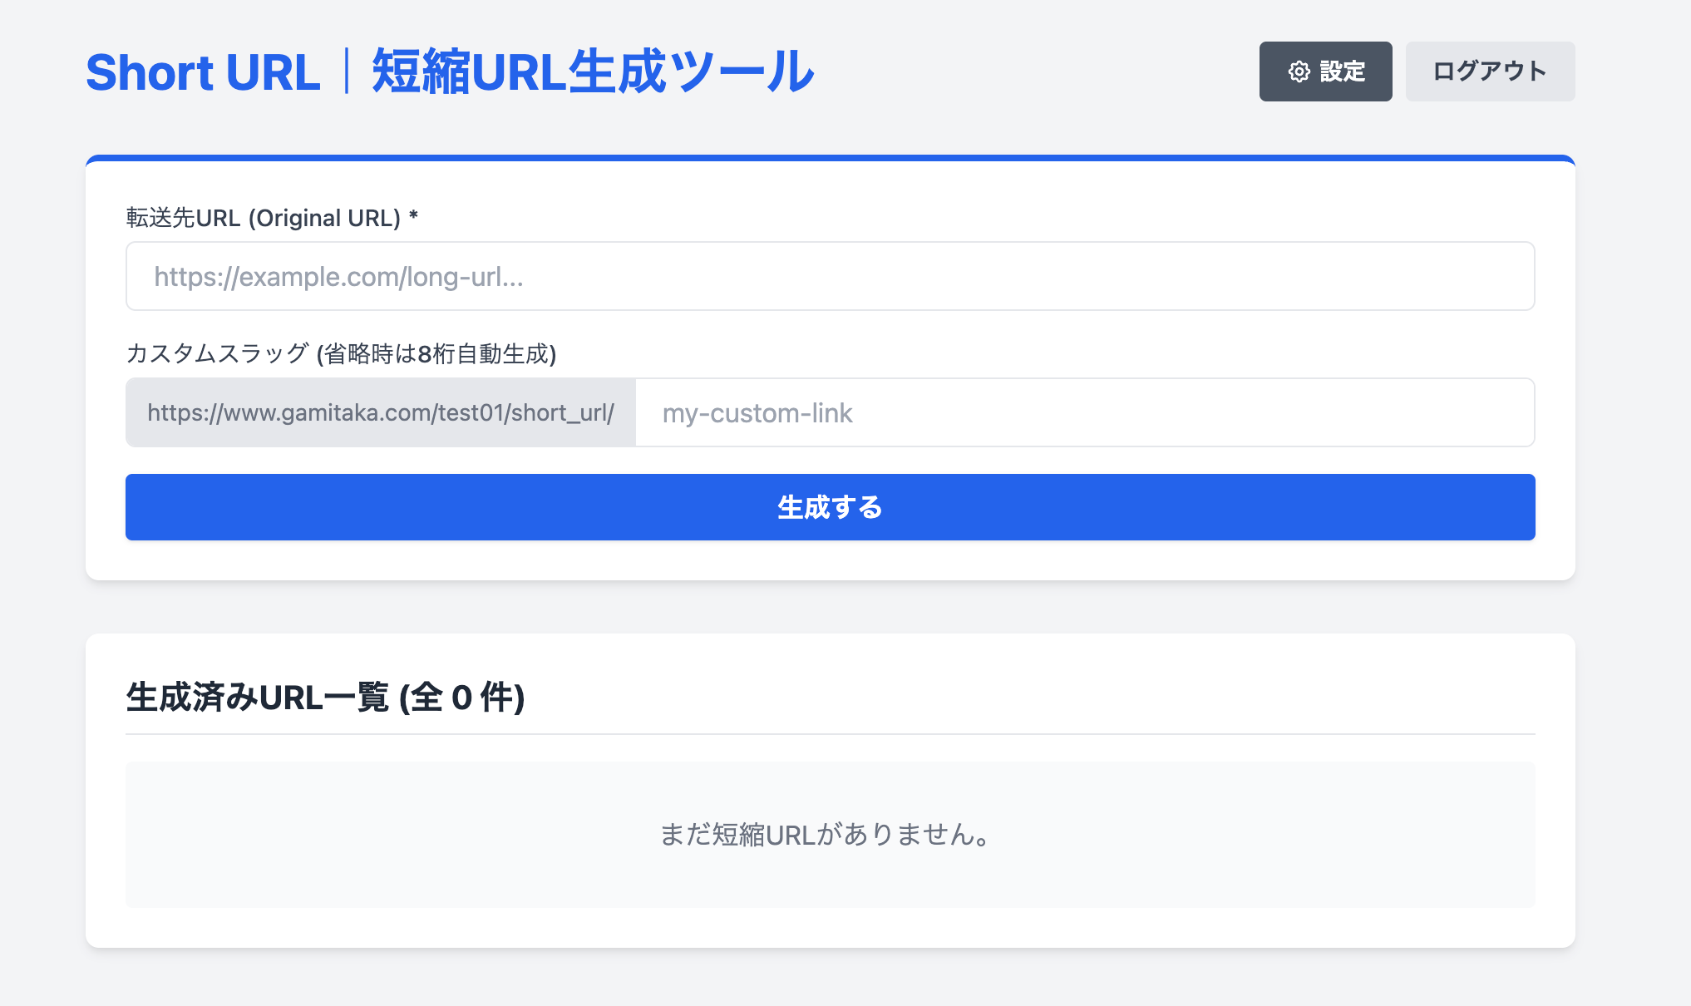Click the vertical bar separator in the title

[x=347, y=72]
